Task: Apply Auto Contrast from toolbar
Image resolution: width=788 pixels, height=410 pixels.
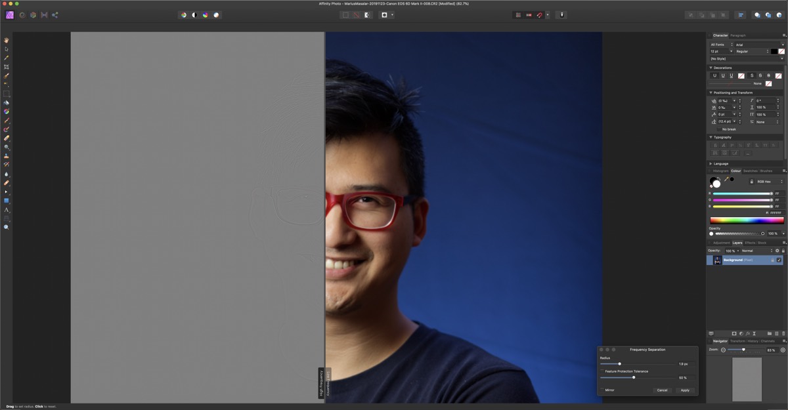Action: pyautogui.click(x=194, y=14)
